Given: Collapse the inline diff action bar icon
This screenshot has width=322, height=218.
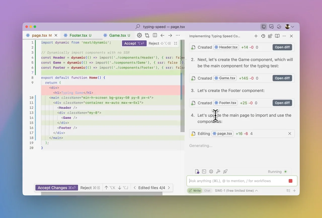Looking at the screenshot, I should pyautogui.click(x=176, y=43).
